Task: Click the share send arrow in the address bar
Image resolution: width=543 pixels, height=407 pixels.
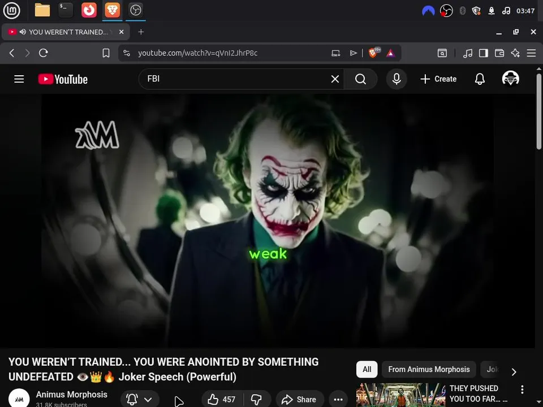Action: point(353,53)
